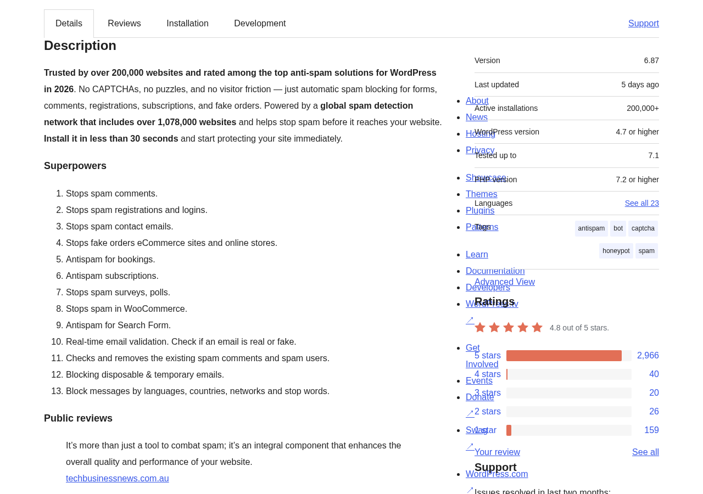Viewport: 703px width, 494px height.
Task: Click the 5 stars label link
Action: (488, 356)
